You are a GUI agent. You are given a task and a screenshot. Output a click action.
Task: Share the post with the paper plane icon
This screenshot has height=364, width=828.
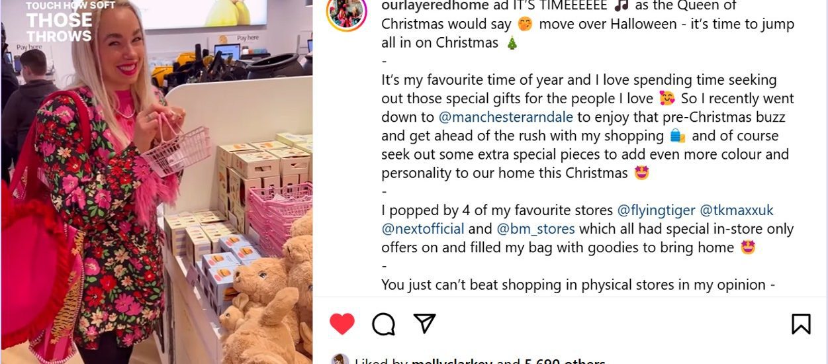pos(424,323)
